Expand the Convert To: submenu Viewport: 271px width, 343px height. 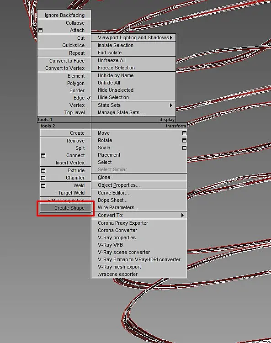[139, 215]
